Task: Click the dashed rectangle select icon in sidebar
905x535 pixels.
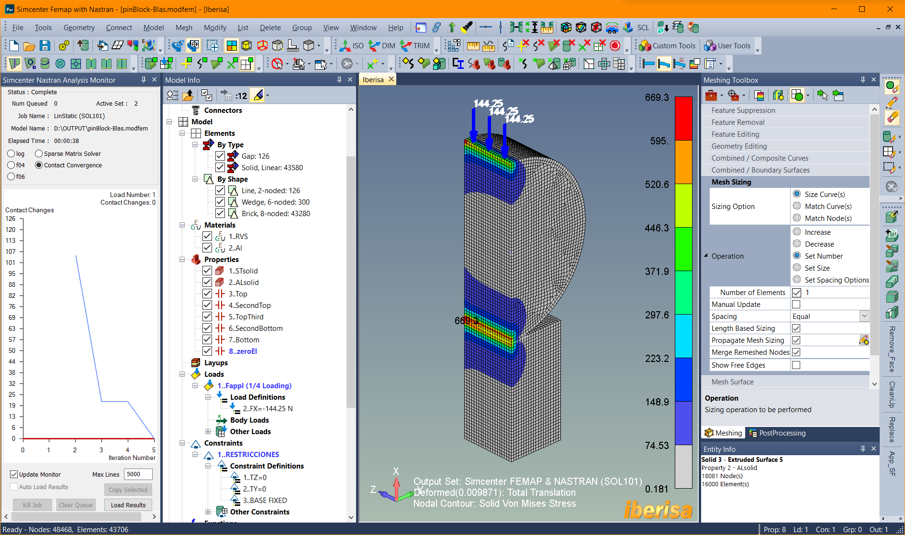Action: coord(889,167)
